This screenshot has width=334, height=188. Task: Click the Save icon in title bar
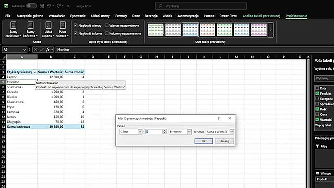[x=42, y=6]
